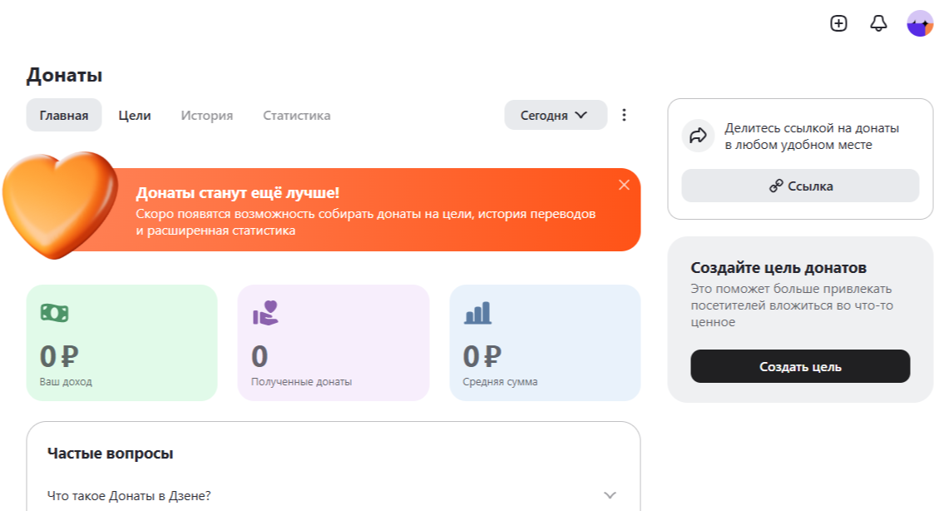Click the purple hand-with-heart icon
This screenshot has height=511, width=934.
click(x=265, y=313)
